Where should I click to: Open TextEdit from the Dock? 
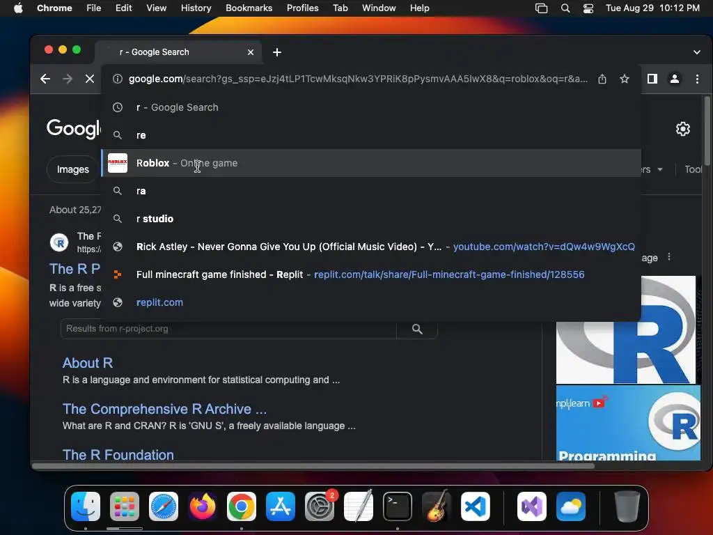coord(359,506)
